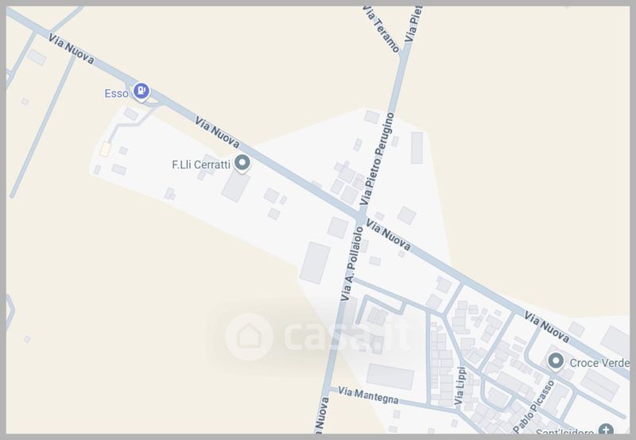Screen dimensions: 636x440
Task: Click Via Nuova label near Croce Verde
Action: [x=547, y=327]
